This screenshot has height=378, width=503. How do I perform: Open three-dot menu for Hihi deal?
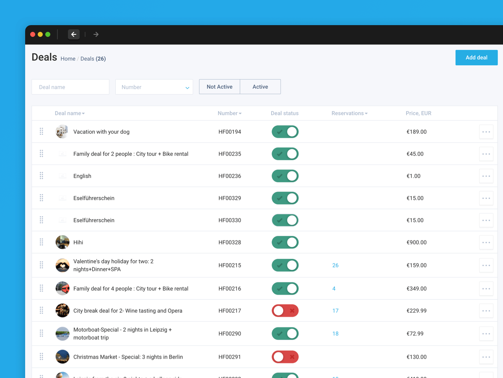point(486,242)
